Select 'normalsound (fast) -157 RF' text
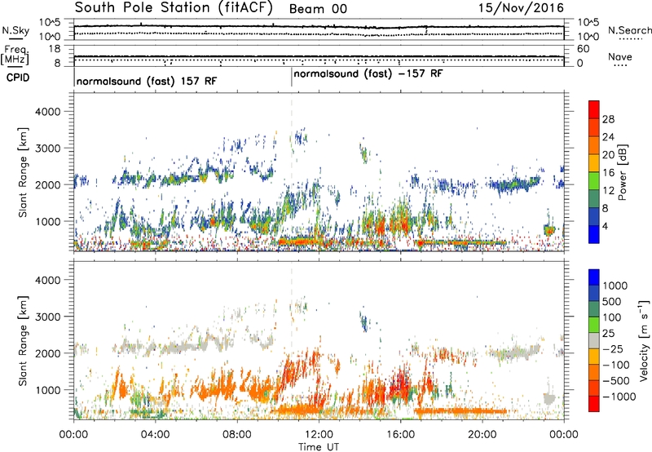Screen dimensions: 652x452 368,74
